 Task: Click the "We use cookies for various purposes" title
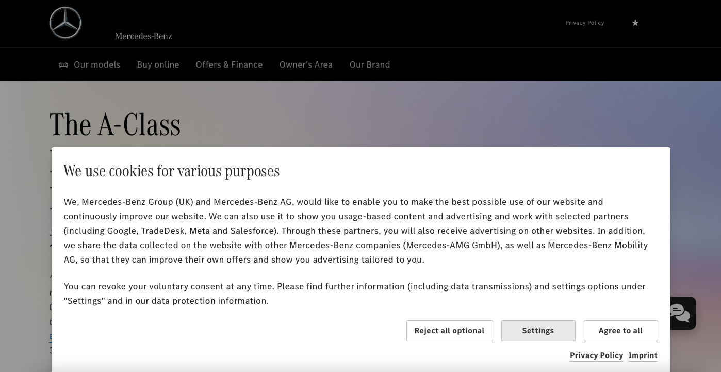(x=172, y=171)
